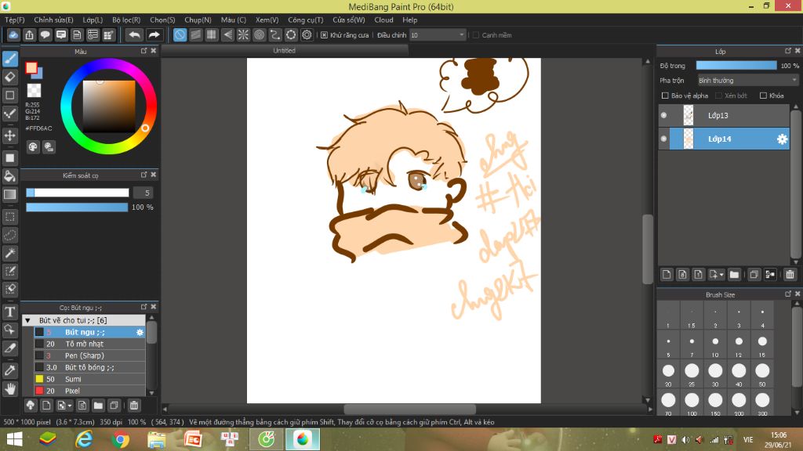Open snap settings gear icon
Screen dimensions: 803x451
pos(307,34)
